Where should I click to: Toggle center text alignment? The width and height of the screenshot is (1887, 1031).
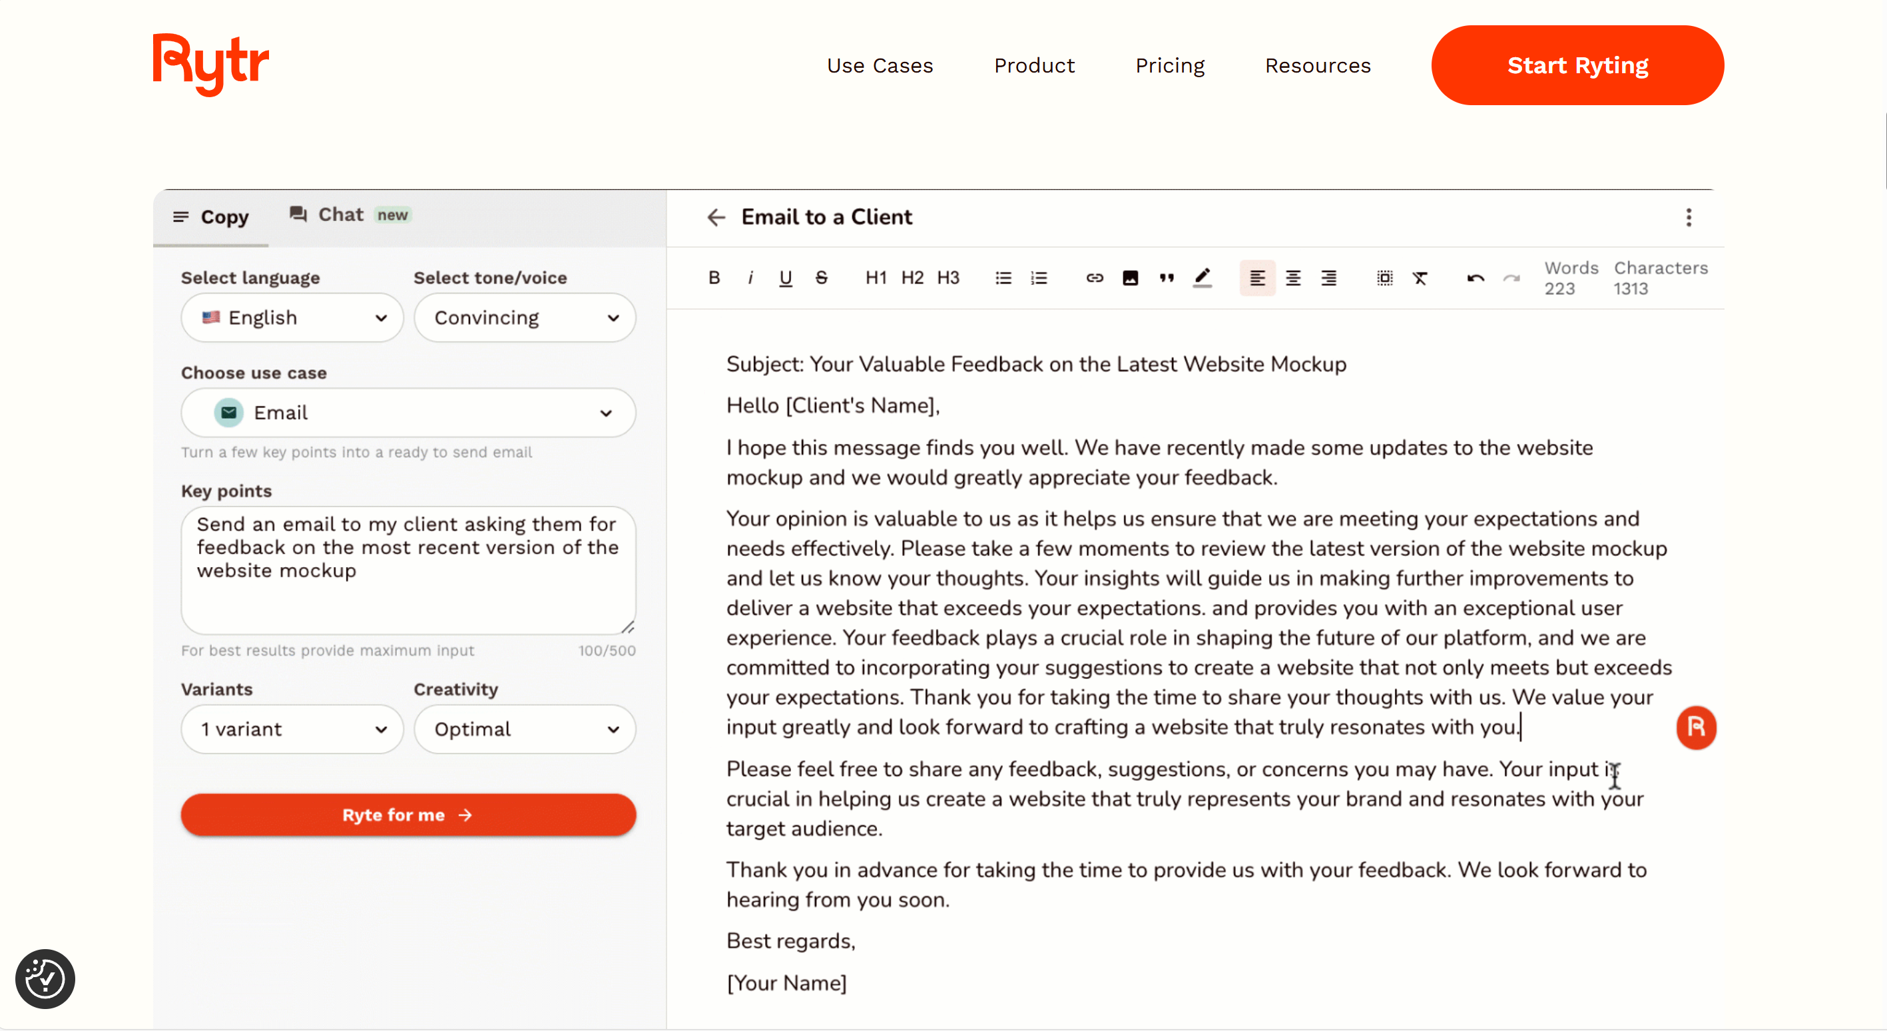tap(1293, 278)
